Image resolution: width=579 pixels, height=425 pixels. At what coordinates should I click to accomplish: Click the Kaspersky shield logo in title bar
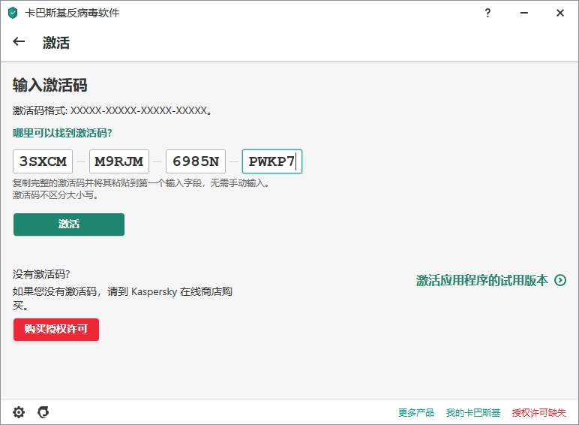pos(13,13)
